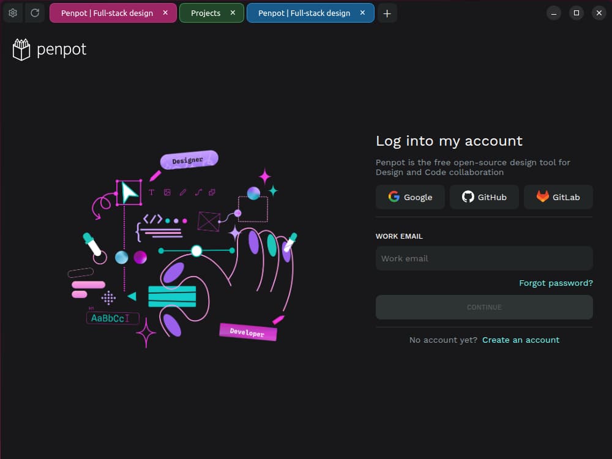Close the Projects tab
Viewport: 612px width, 459px height.
pyautogui.click(x=233, y=13)
